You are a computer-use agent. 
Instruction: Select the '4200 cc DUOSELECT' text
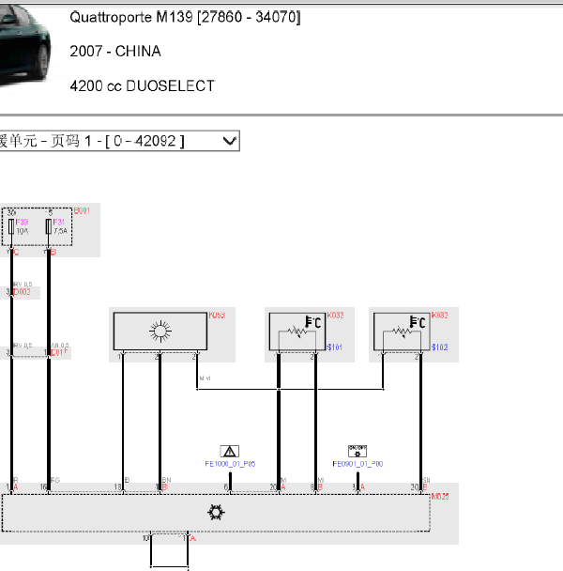(x=143, y=86)
